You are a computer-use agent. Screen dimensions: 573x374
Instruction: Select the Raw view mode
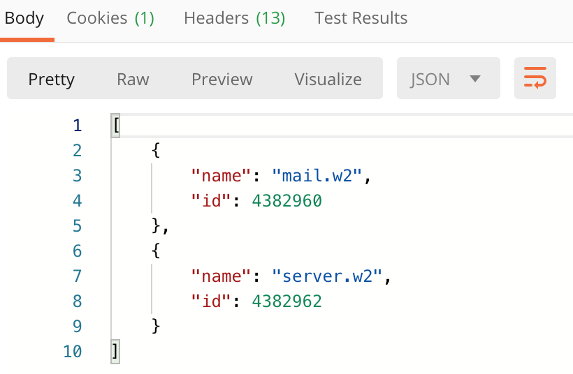pyautogui.click(x=133, y=79)
